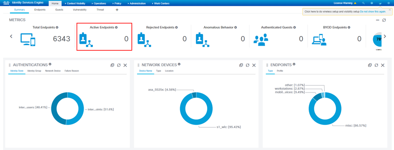Show next metrics with right chevron
394x150 pixels.
pyautogui.click(x=385, y=36)
